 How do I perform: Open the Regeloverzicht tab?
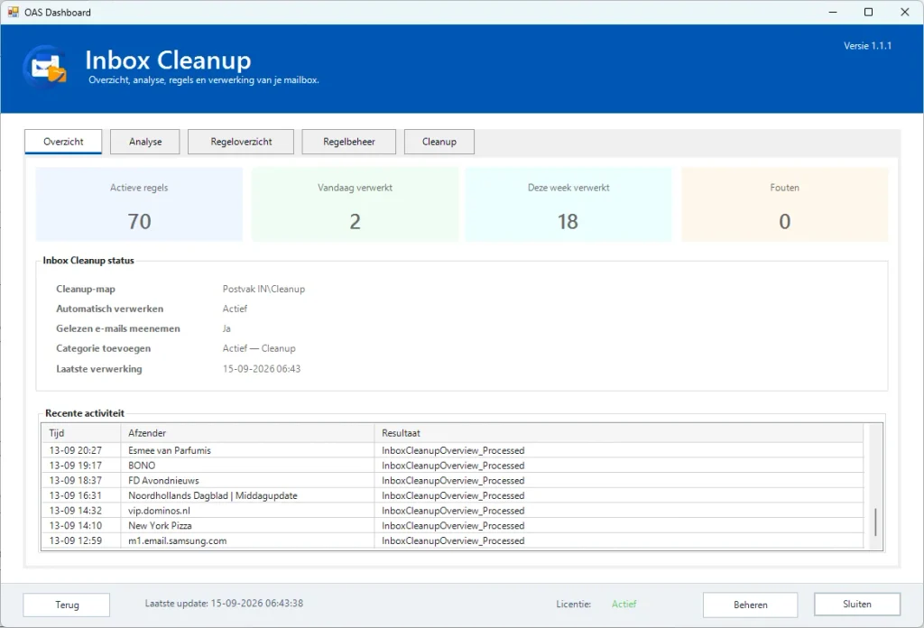tap(241, 142)
